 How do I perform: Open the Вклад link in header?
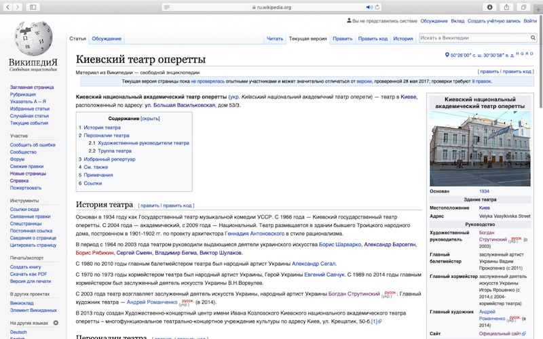coord(457,21)
